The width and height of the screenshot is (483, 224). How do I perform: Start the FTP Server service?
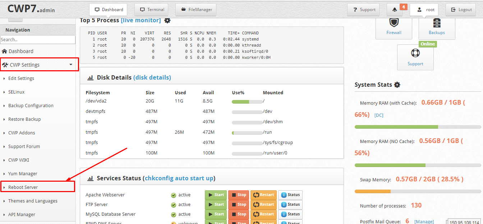[x=216, y=205]
